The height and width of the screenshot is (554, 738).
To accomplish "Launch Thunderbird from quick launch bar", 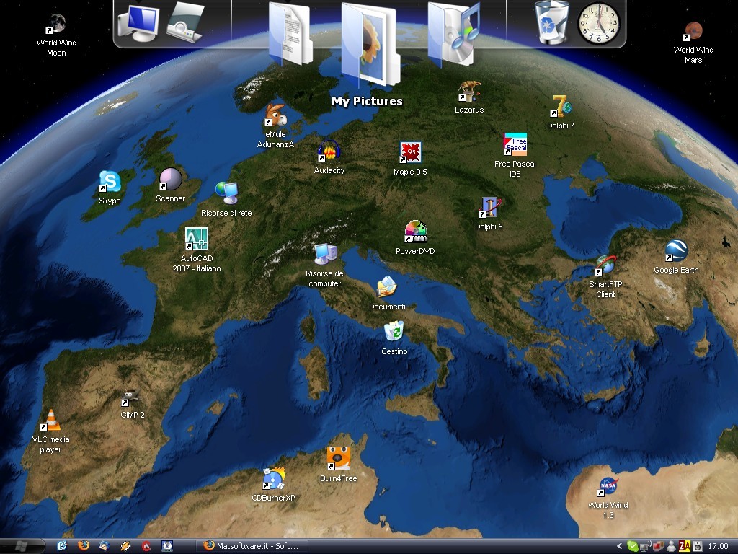I will click(x=104, y=546).
